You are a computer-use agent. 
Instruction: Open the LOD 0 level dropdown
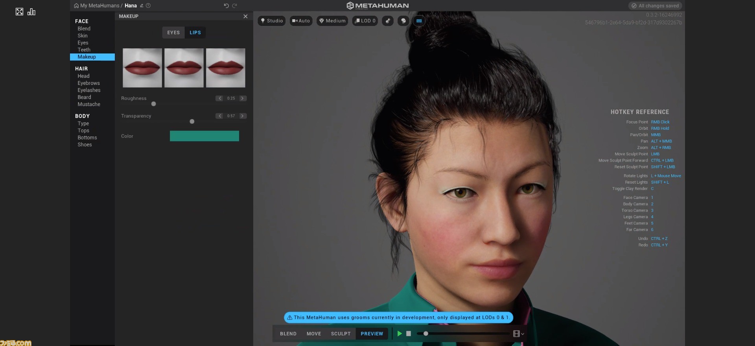point(365,21)
